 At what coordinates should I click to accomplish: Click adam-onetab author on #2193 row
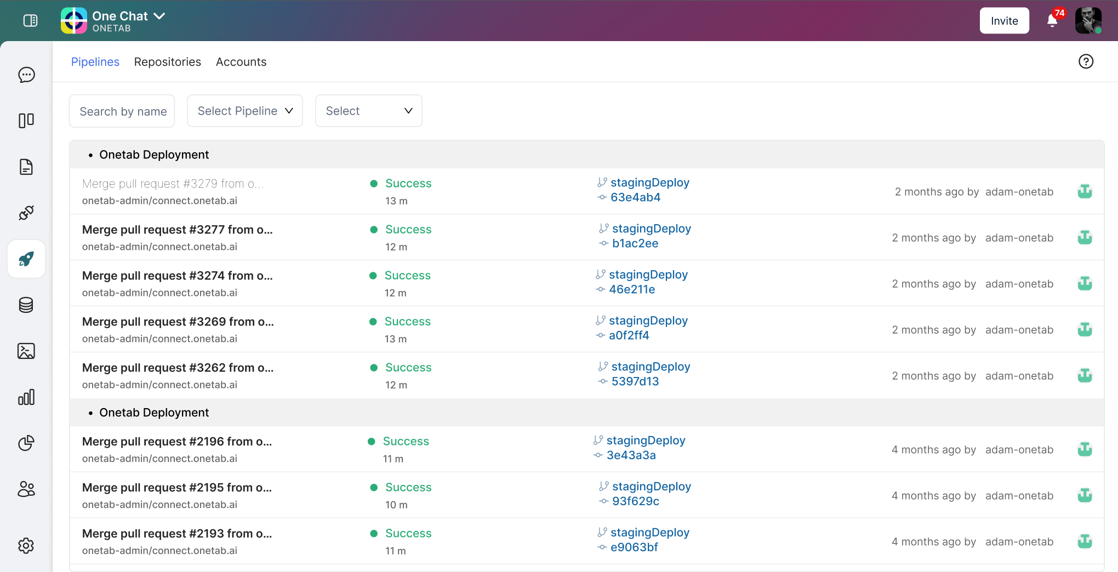(x=1019, y=542)
